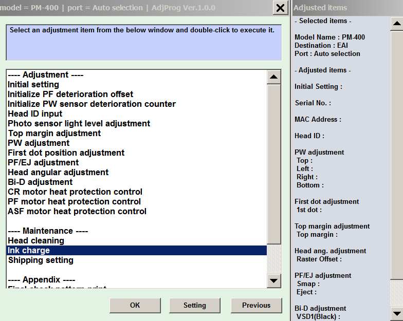Click 'MAC Address :' in Adjusted items
The height and width of the screenshot is (321, 403).
coord(318,119)
